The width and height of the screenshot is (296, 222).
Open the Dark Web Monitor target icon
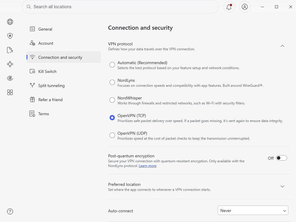[10, 78]
